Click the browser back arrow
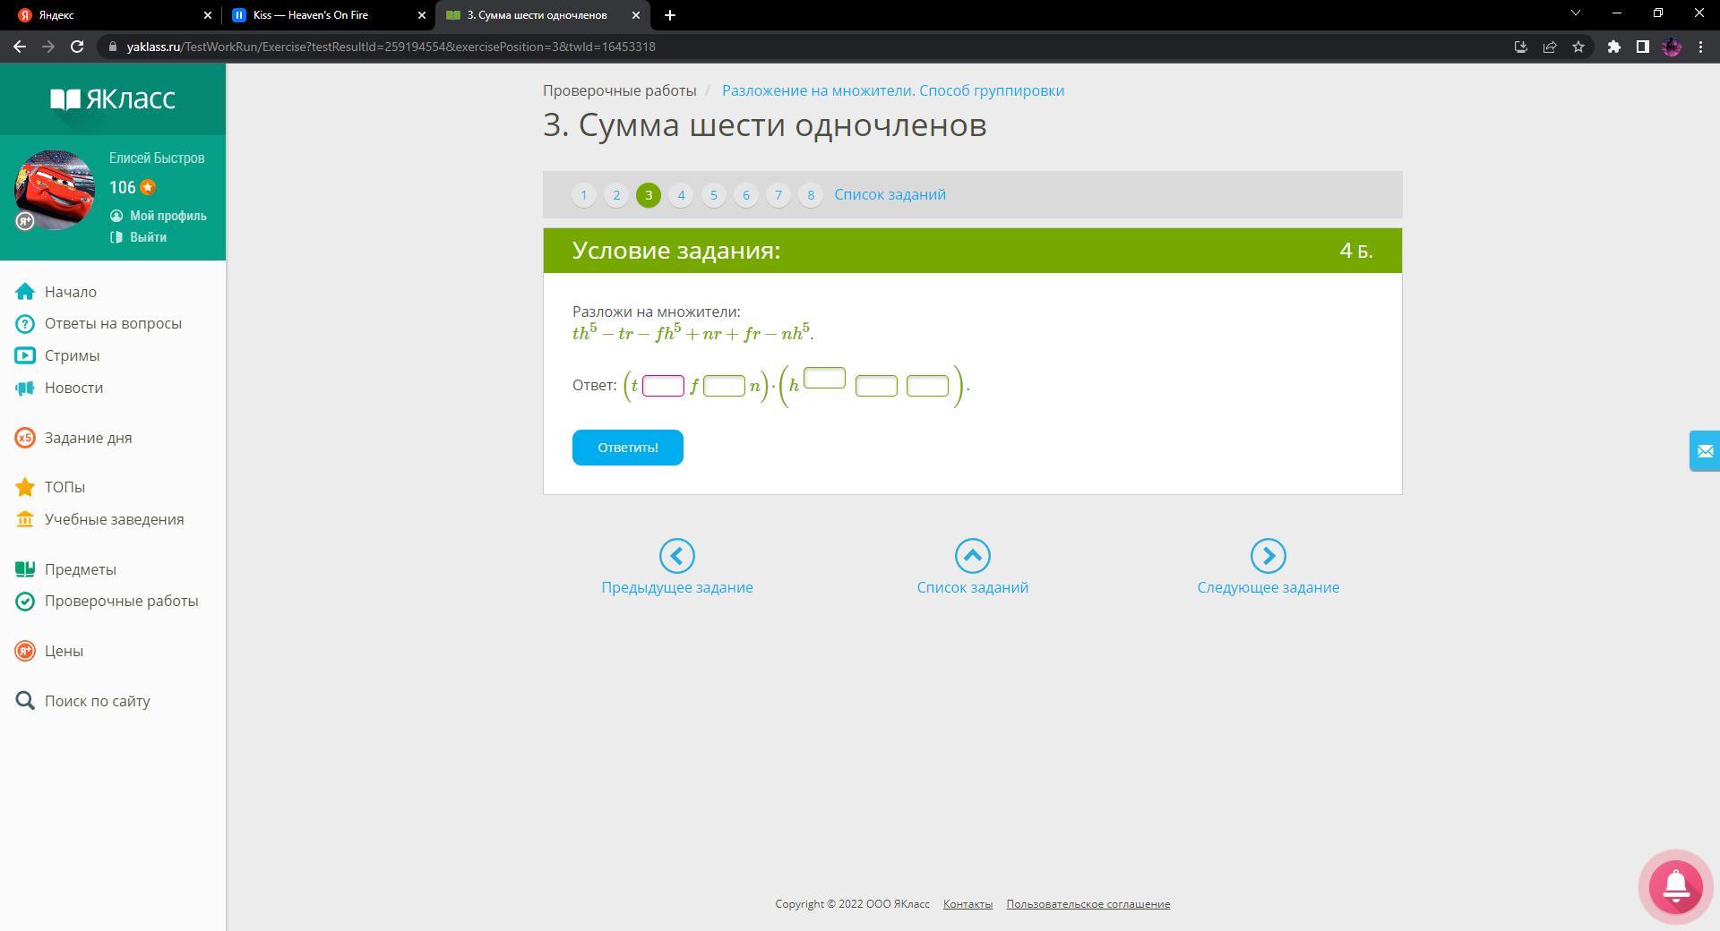1720x931 pixels. pyautogui.click(x=20, y=47)
